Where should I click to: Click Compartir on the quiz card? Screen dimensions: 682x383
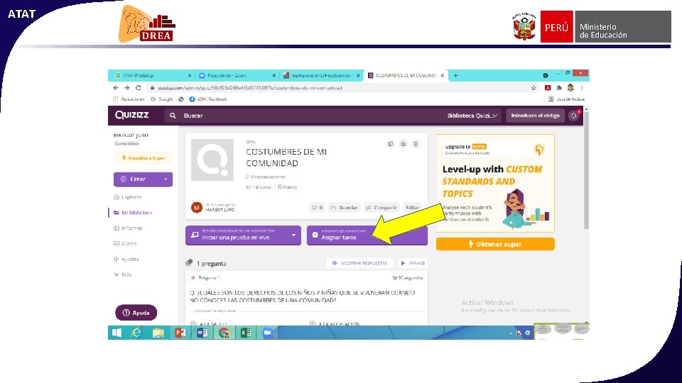coord(381,208)
